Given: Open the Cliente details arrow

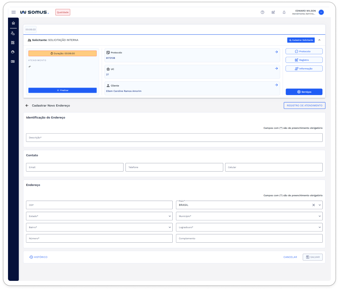Looking at the screenshot, I should pos(276,85).
